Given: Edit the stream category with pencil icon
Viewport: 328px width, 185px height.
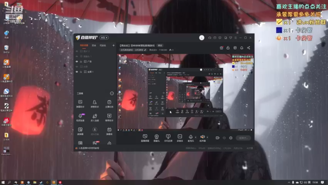Looking at the screenshot, I should 145,50.
